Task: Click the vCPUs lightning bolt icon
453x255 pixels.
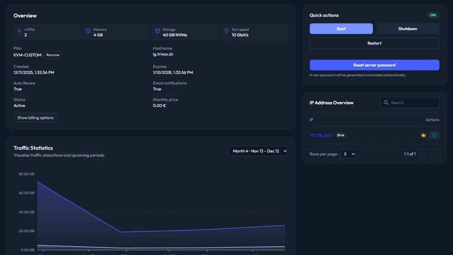Action: click(x=19, y=31)
